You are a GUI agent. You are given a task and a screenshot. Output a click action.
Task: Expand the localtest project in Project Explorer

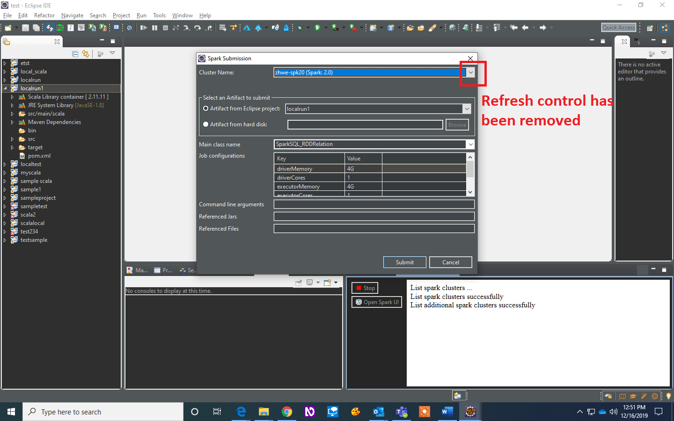click(5, 164)
